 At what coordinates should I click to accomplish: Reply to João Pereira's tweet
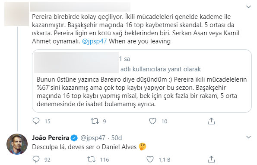36,159
